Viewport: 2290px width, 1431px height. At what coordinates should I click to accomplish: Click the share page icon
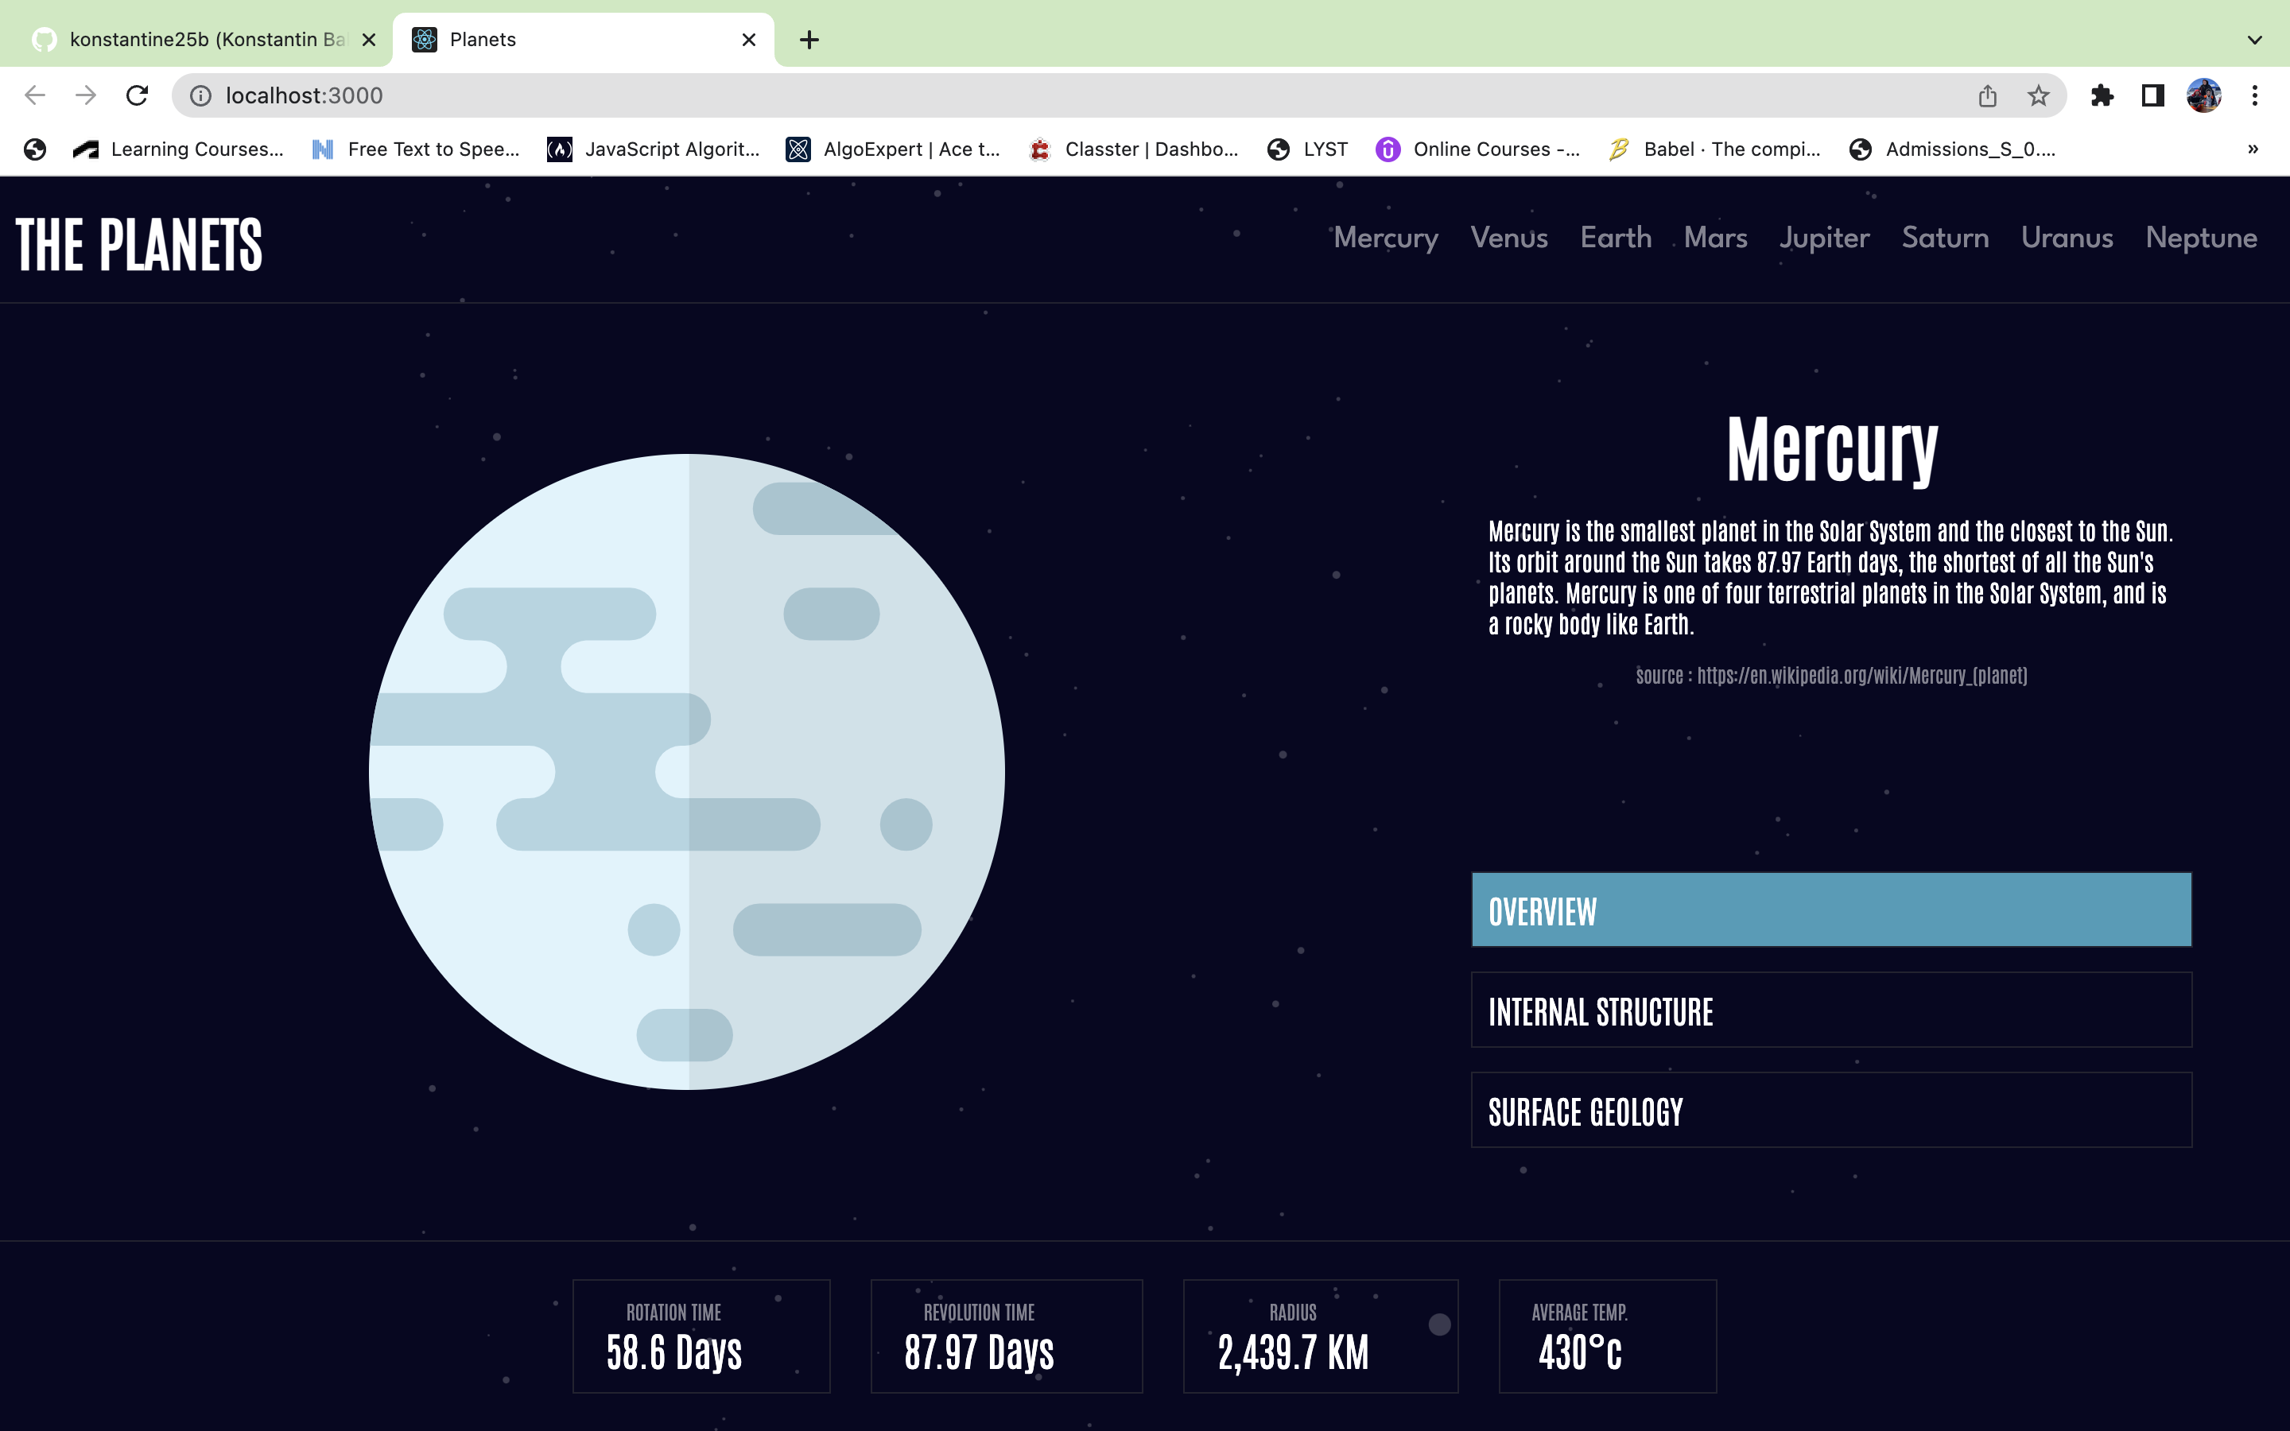coord(1987,95)
